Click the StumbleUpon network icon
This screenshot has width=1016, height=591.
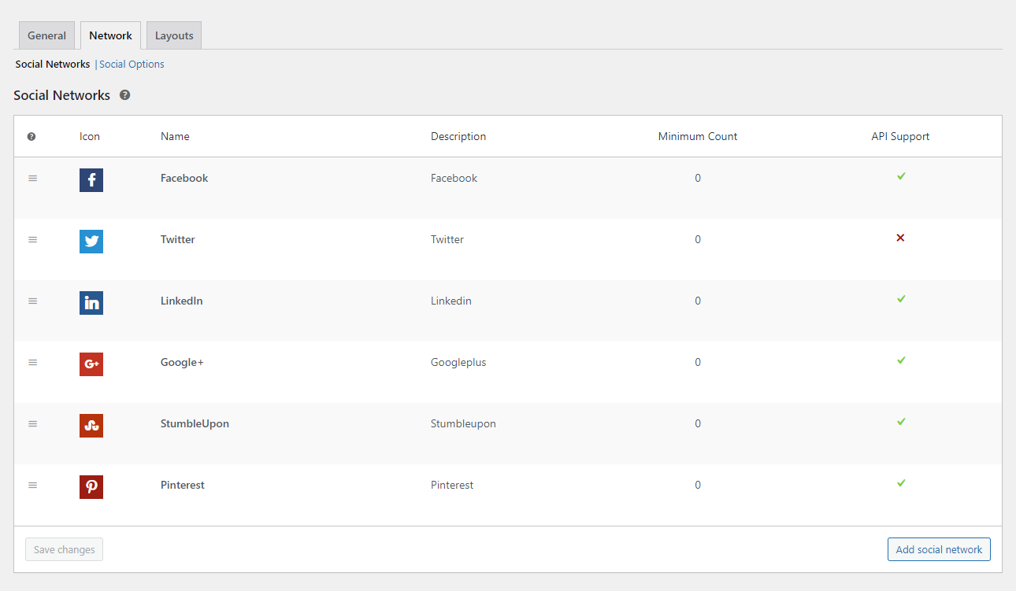coord(91,426)
